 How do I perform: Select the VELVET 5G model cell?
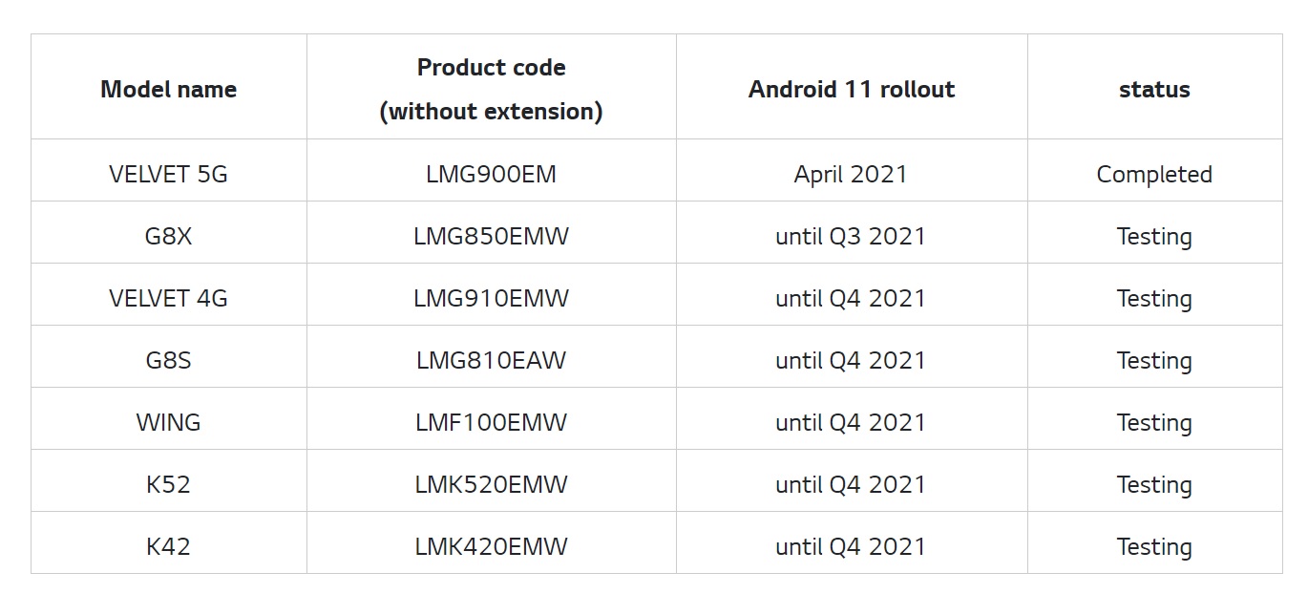[x=168, y=175]
